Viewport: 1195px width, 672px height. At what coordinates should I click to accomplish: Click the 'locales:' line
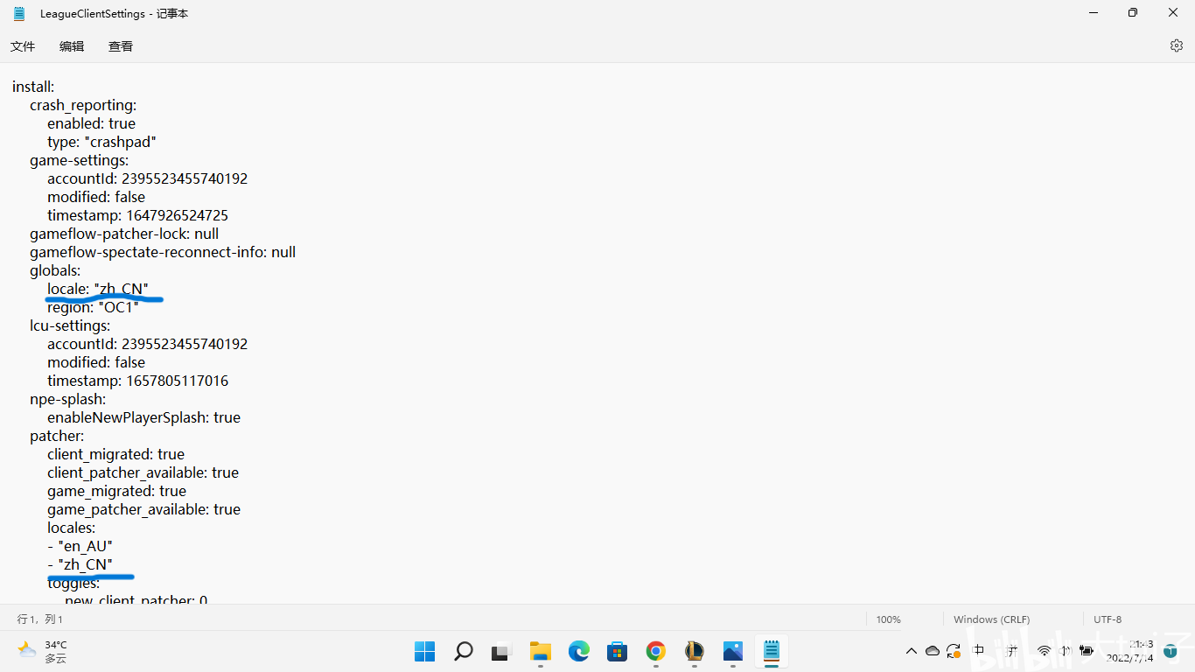[x=72, y=528]
